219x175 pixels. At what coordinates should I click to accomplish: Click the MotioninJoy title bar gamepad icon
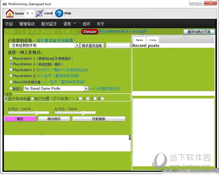5,4
